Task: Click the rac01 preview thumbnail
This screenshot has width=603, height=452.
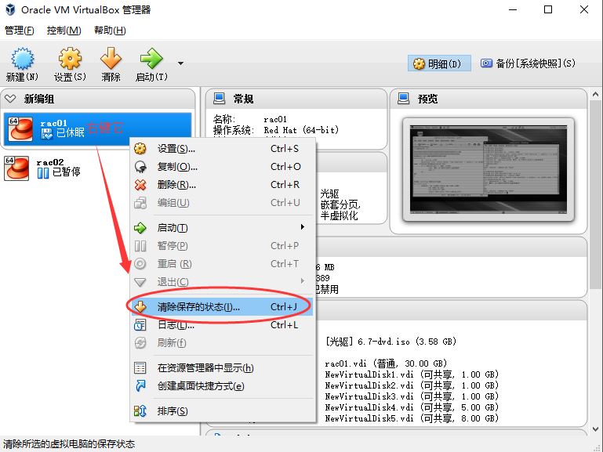Action: (489, 169)
